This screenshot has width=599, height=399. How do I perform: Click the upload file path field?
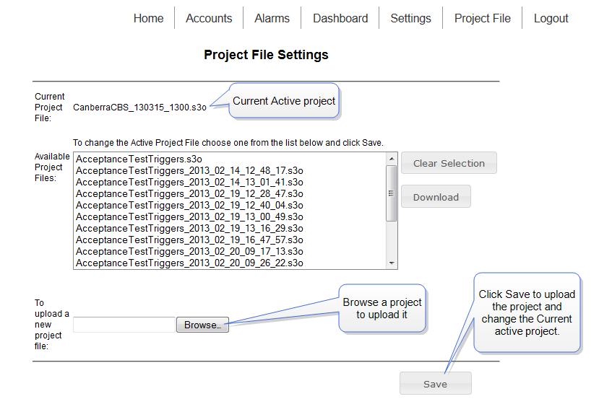124,325
